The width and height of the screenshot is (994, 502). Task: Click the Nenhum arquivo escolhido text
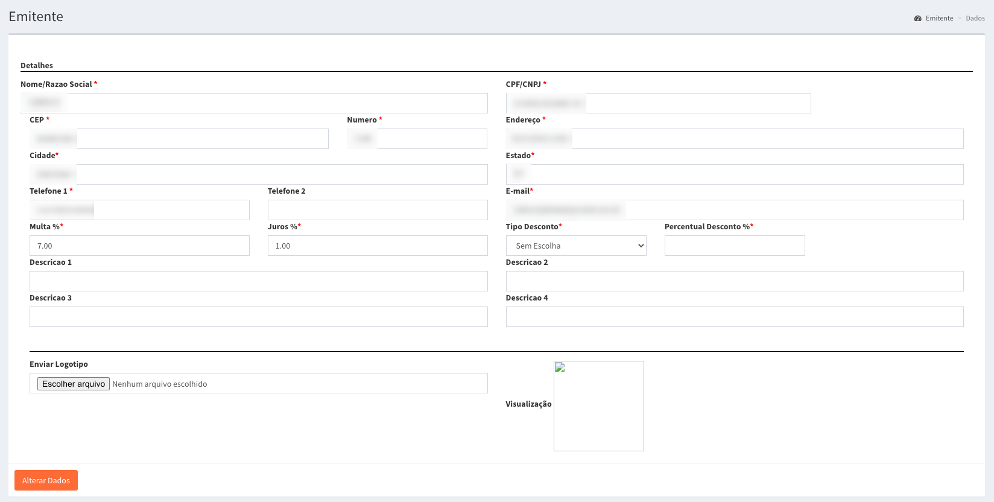coord(160,384)
